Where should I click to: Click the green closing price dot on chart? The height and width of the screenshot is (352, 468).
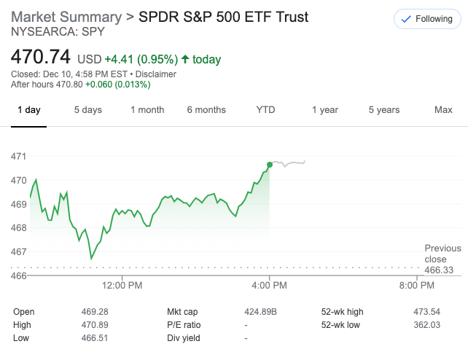270,165
